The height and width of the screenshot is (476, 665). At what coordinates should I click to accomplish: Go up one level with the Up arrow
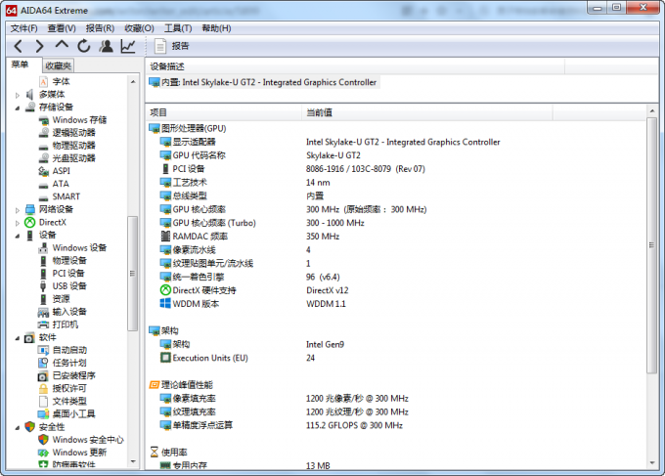[x=62, y=46]
